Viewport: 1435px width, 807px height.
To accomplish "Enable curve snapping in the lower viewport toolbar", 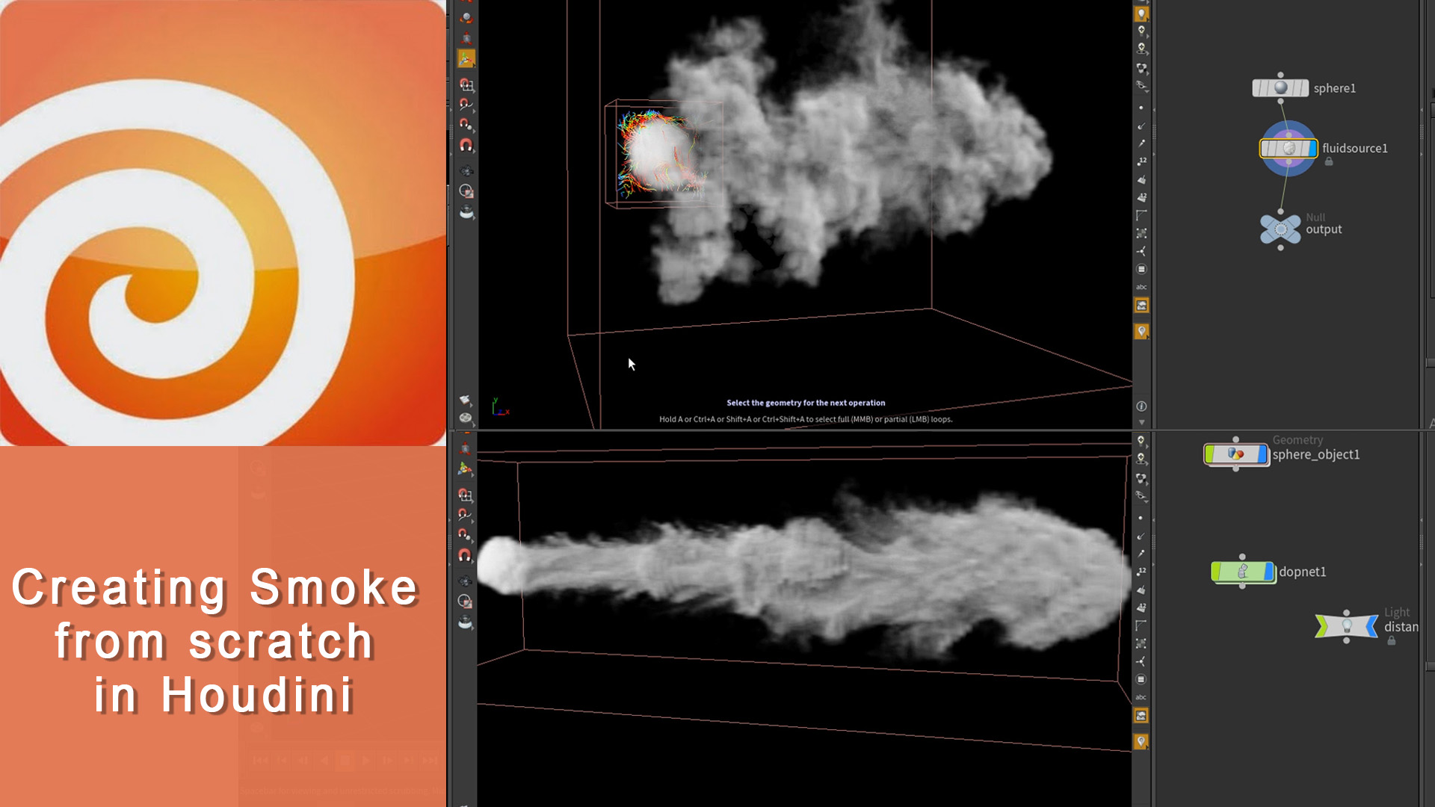I will coord(465,515).
